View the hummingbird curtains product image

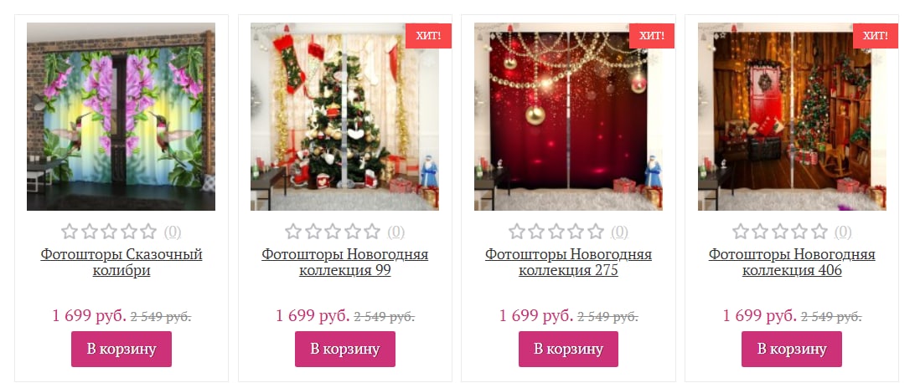[121, 116]
